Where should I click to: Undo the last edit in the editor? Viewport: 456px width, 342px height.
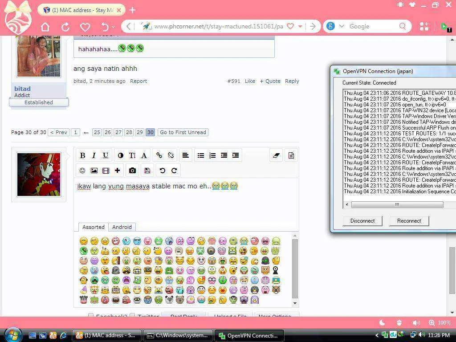pyautogui.click(x=162, y=171)
